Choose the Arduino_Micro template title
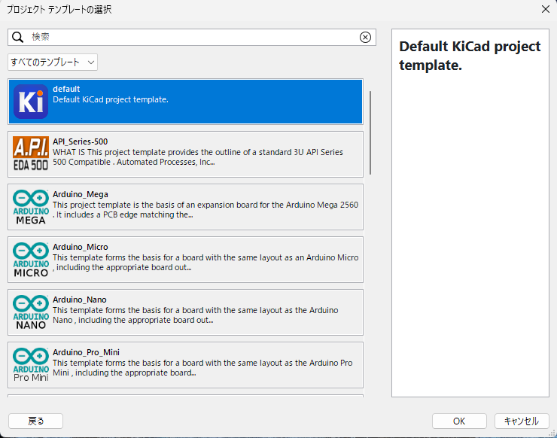Screen dimensions: 557x438 81,247
